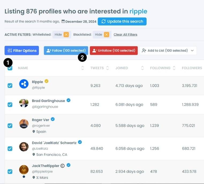Sort the table by the Tweets column
204x184 pixels.
coord(100,68)
